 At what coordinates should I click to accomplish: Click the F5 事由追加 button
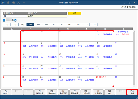[52, 92]
